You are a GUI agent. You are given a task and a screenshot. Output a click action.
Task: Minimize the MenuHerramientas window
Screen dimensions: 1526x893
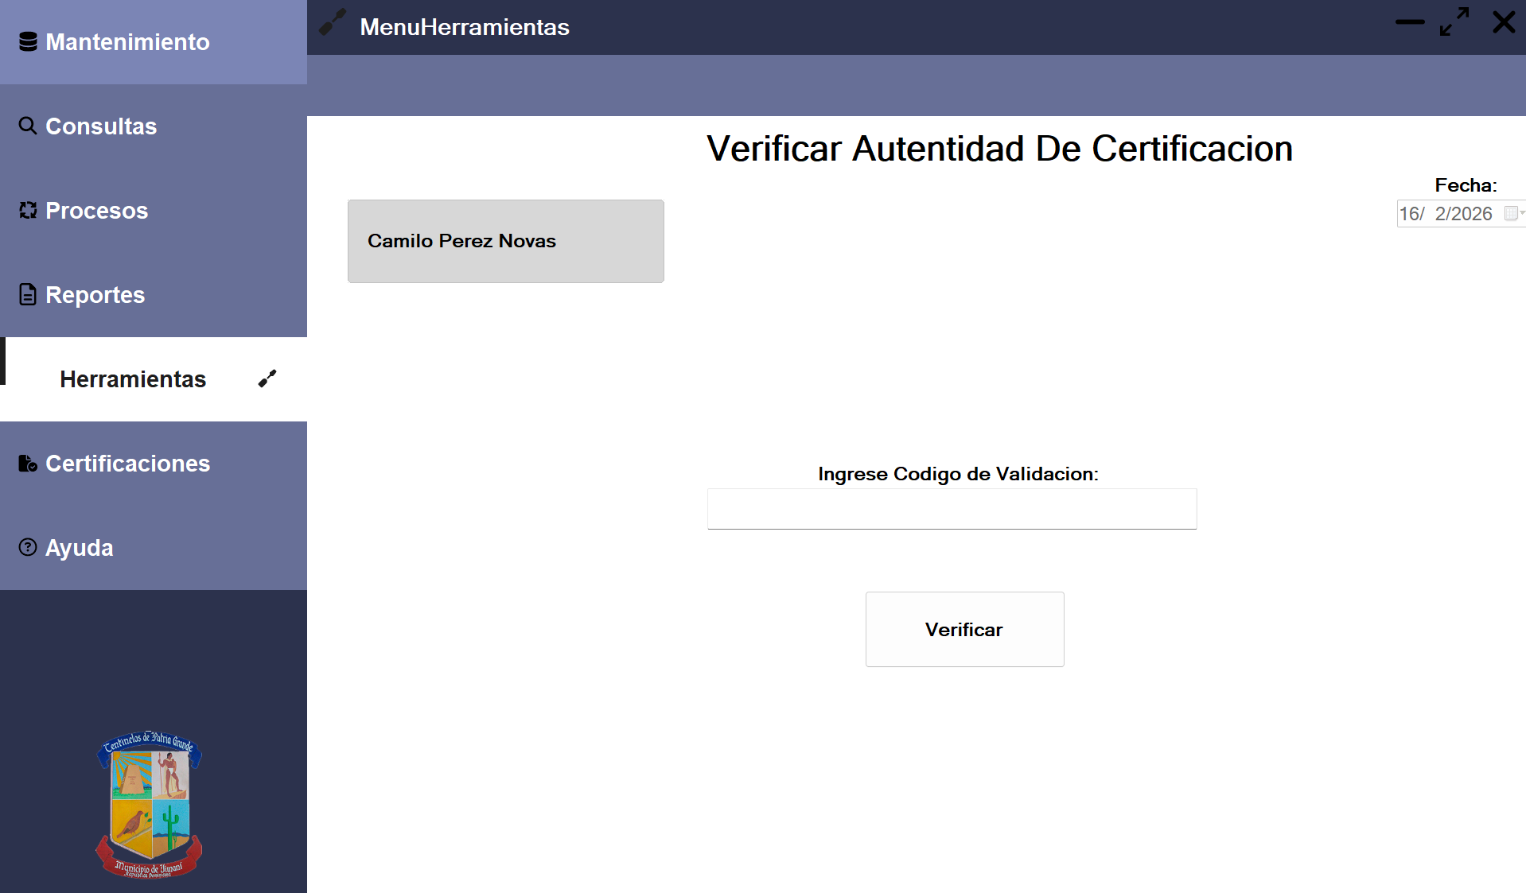click(x=1410, y=22)
